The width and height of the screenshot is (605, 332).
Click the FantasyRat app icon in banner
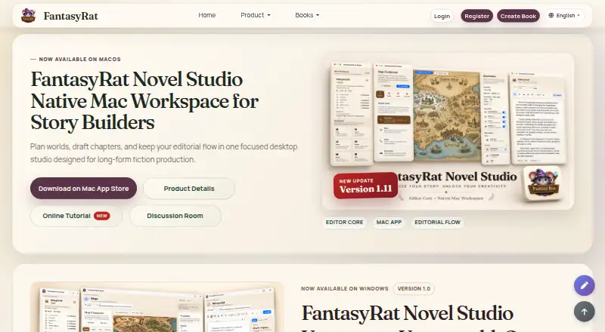[x=544, y=183]
